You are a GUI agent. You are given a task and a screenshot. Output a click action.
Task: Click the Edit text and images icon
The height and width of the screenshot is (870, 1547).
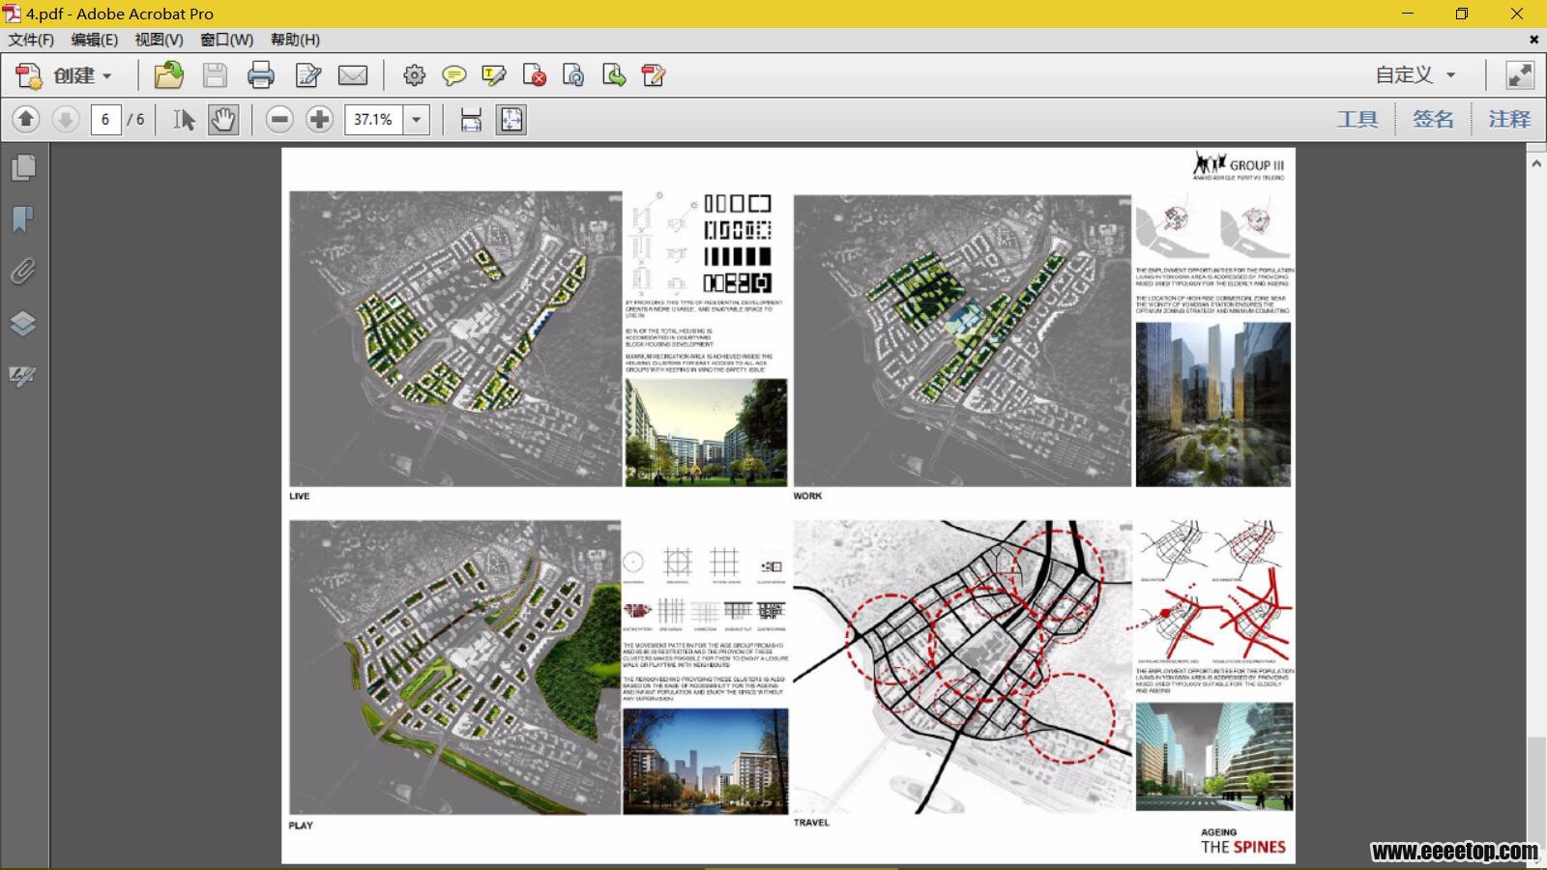pyautogui.click(x=308, y=75)
